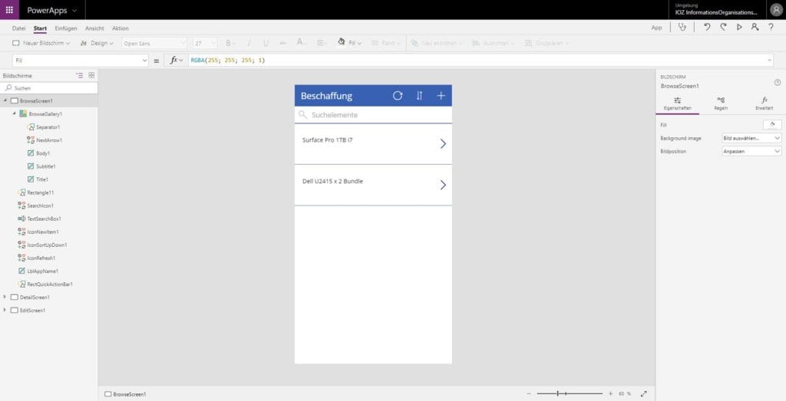Expand the DetailScreen1 tree node
The image size is (786, 401).
[5, 297]
